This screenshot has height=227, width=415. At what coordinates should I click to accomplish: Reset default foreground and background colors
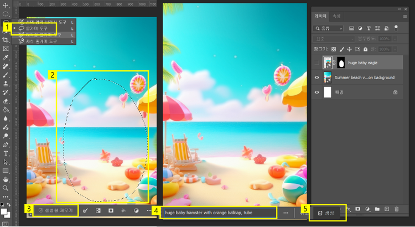2,204
